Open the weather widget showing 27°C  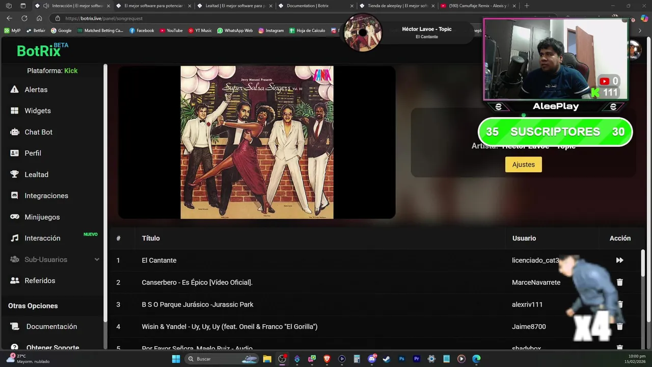[28, 359]
